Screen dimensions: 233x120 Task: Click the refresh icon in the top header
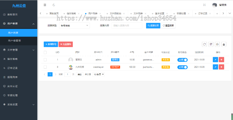[54, 5]
